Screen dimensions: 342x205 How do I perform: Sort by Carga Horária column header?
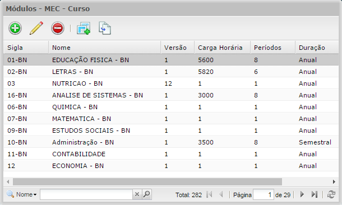coord(222,48)
